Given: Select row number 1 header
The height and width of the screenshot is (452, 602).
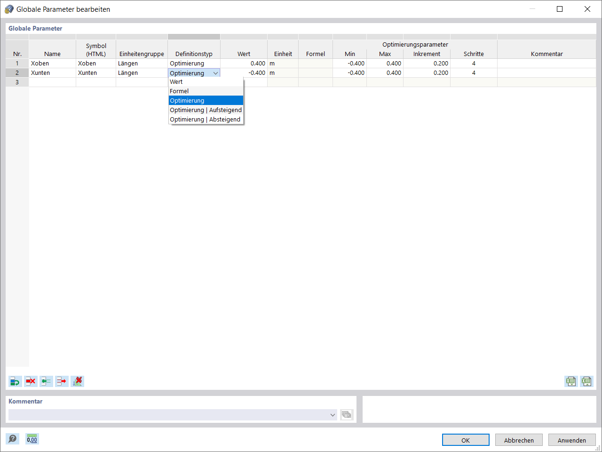Looking at the screenshot, I should point(17,64).
